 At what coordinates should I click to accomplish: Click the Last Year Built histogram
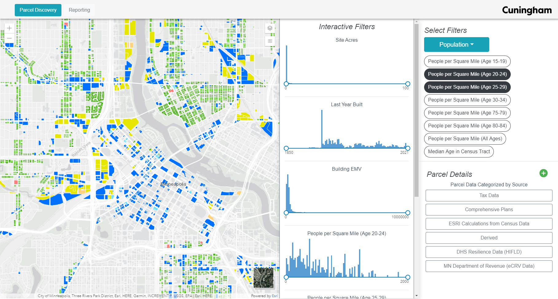(347, 129)
